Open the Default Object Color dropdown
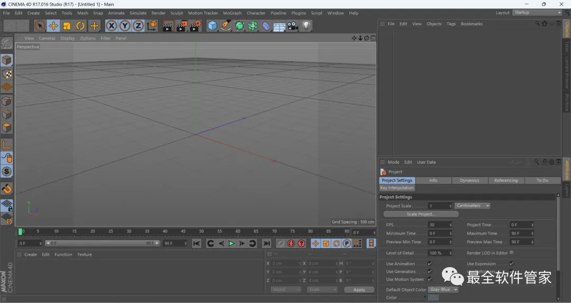The height and width of the screenshot is (303, 571). click(x=443, y=290)
